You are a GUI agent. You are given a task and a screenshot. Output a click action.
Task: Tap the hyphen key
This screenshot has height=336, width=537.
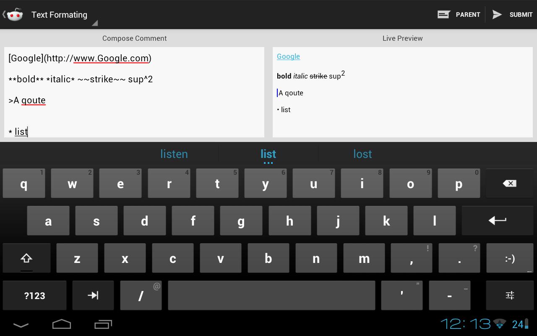click(x=450, y=296)
